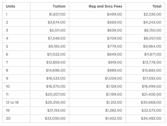Click the $15,685.00 total value
Viewport: 167px width, 126px height.
152,70
